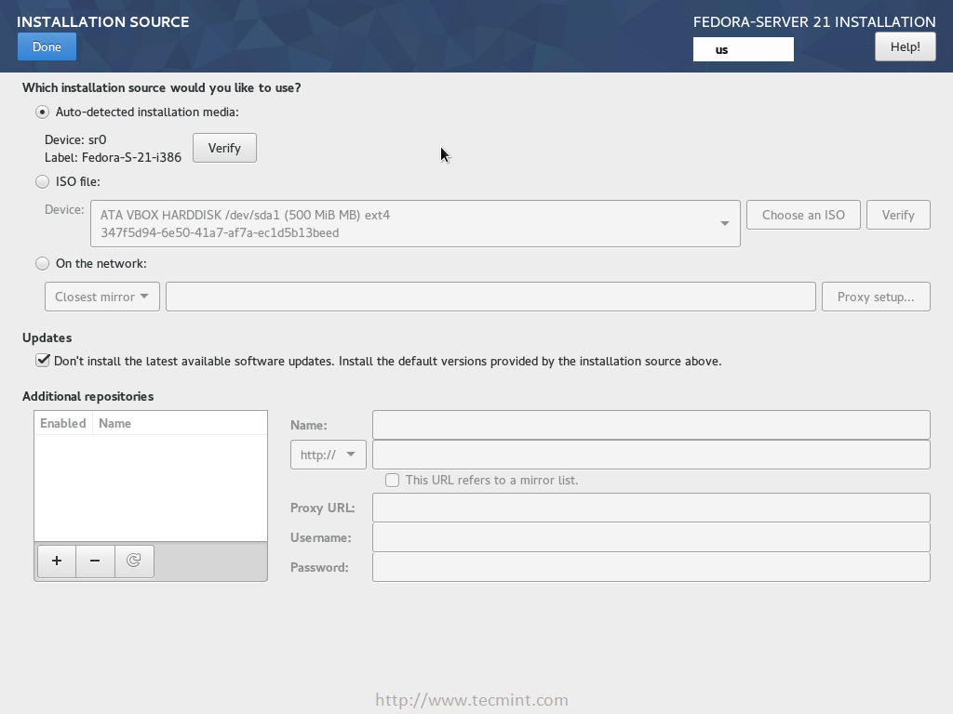Open Help! in the header
The image size is (953, 714).
point(905,46)
